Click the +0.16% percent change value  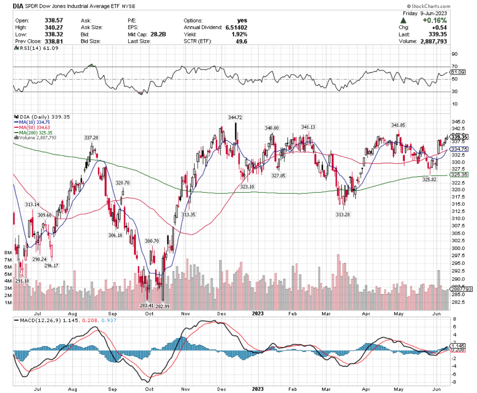(x=434, y=21)
